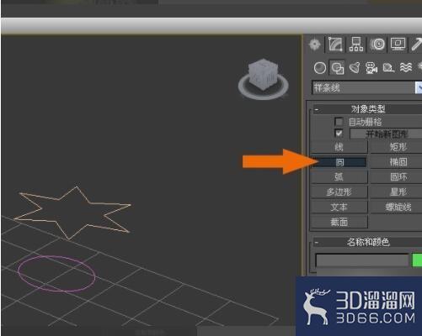Open the green object color swatch
The height and width of the screenshot is (336, 422).
(417, 260)
